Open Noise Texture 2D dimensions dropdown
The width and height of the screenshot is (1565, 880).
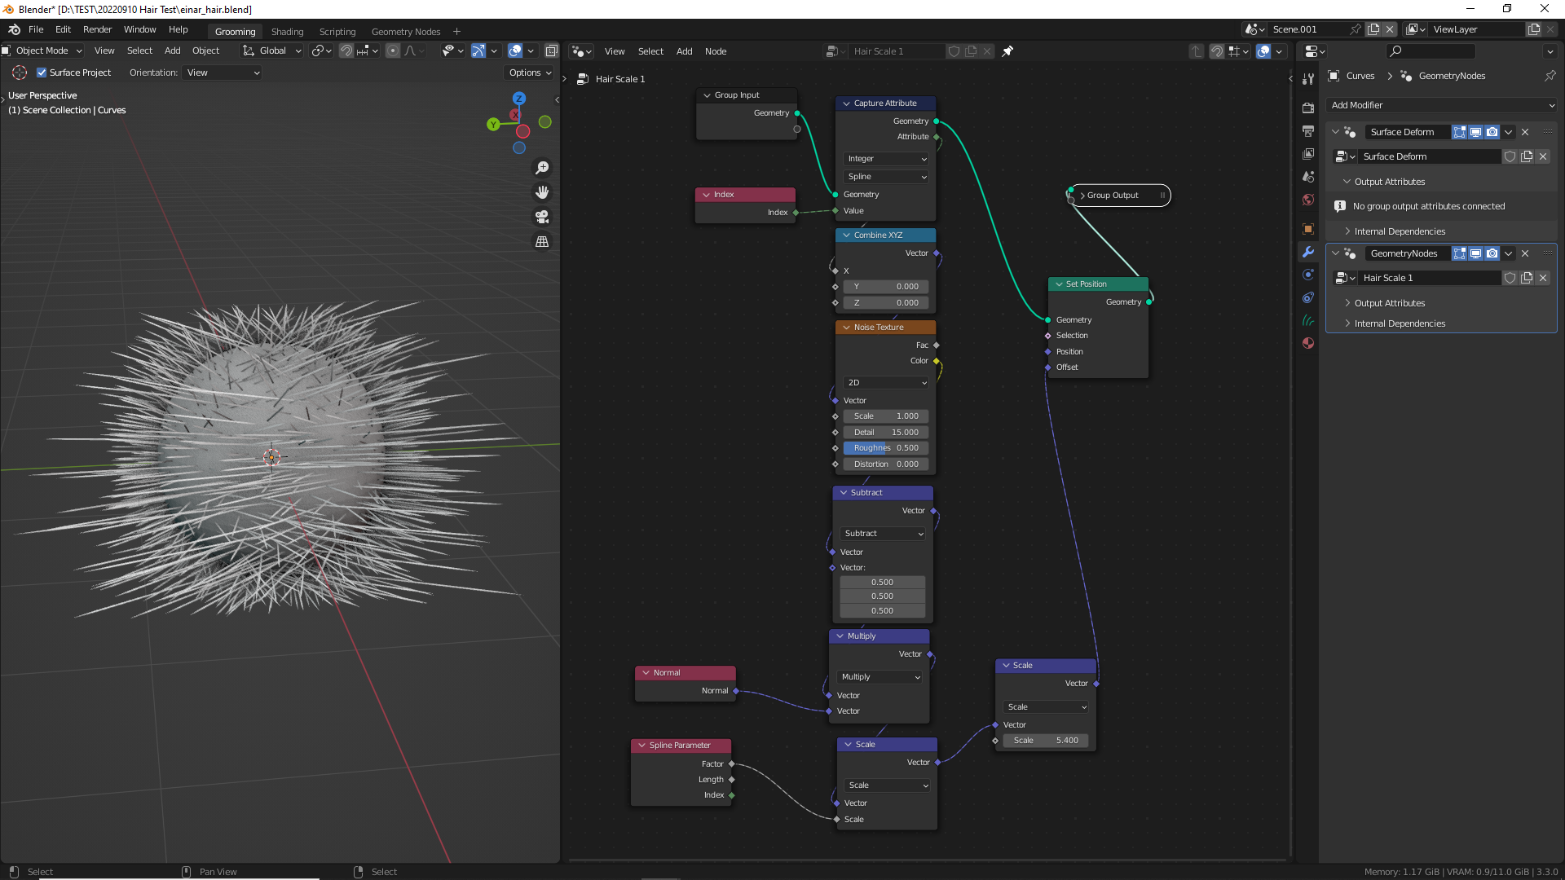pyautogui.click(x=886, y=383)
